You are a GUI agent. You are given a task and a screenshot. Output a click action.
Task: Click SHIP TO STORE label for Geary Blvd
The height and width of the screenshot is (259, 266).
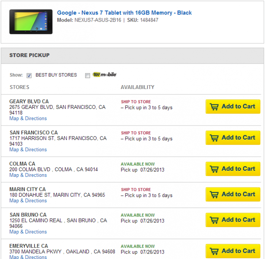(x=136, y=102)
